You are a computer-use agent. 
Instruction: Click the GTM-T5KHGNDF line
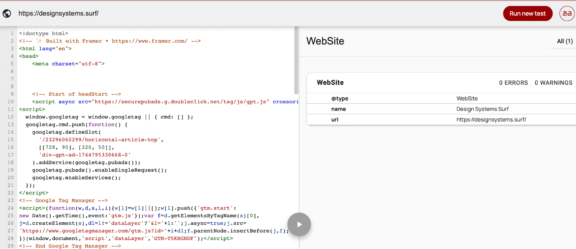pos(126,238)
